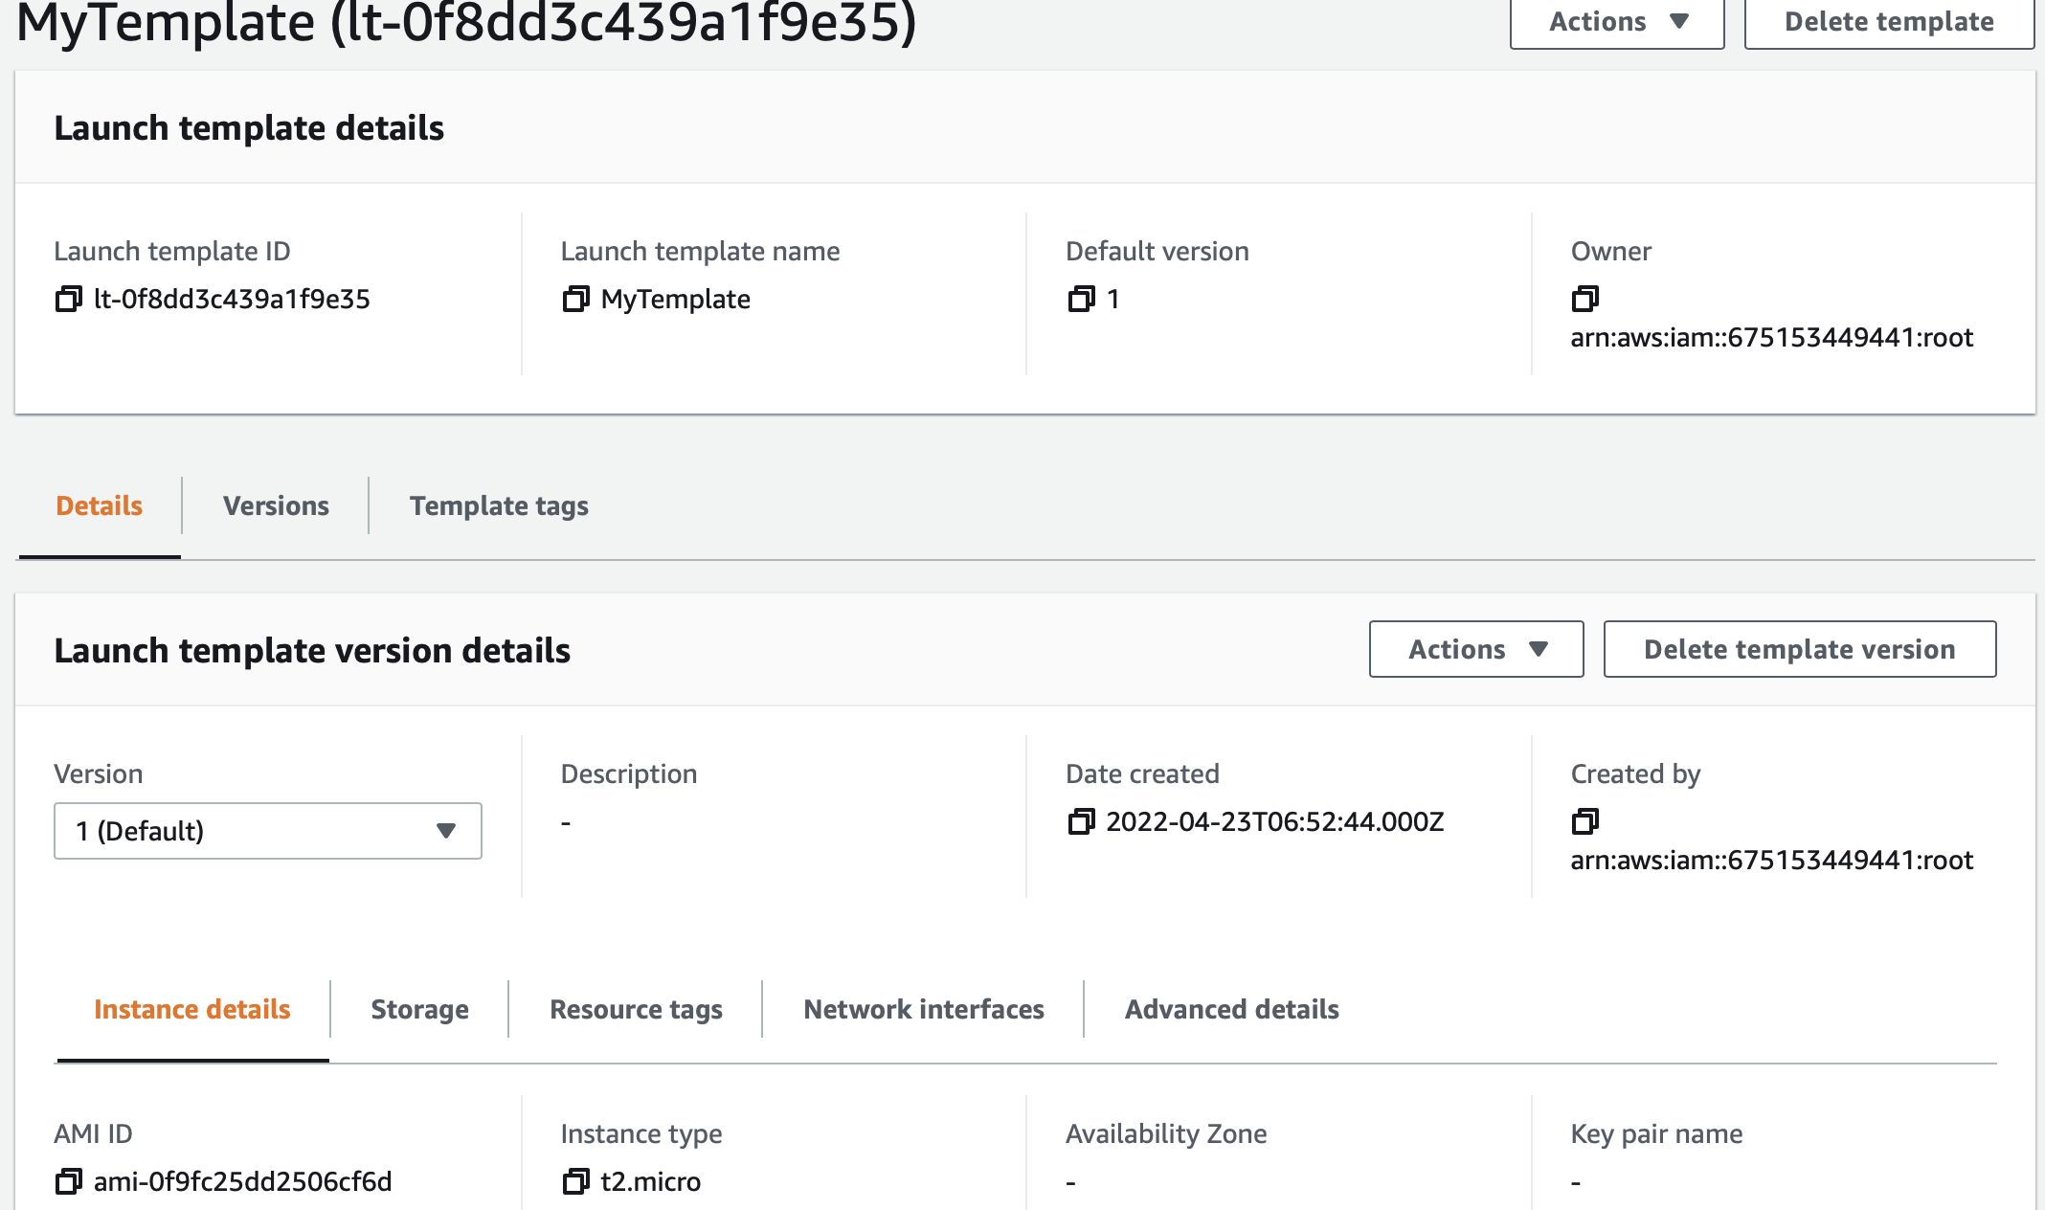Show the Storage tab

(x=419, y=1010)
